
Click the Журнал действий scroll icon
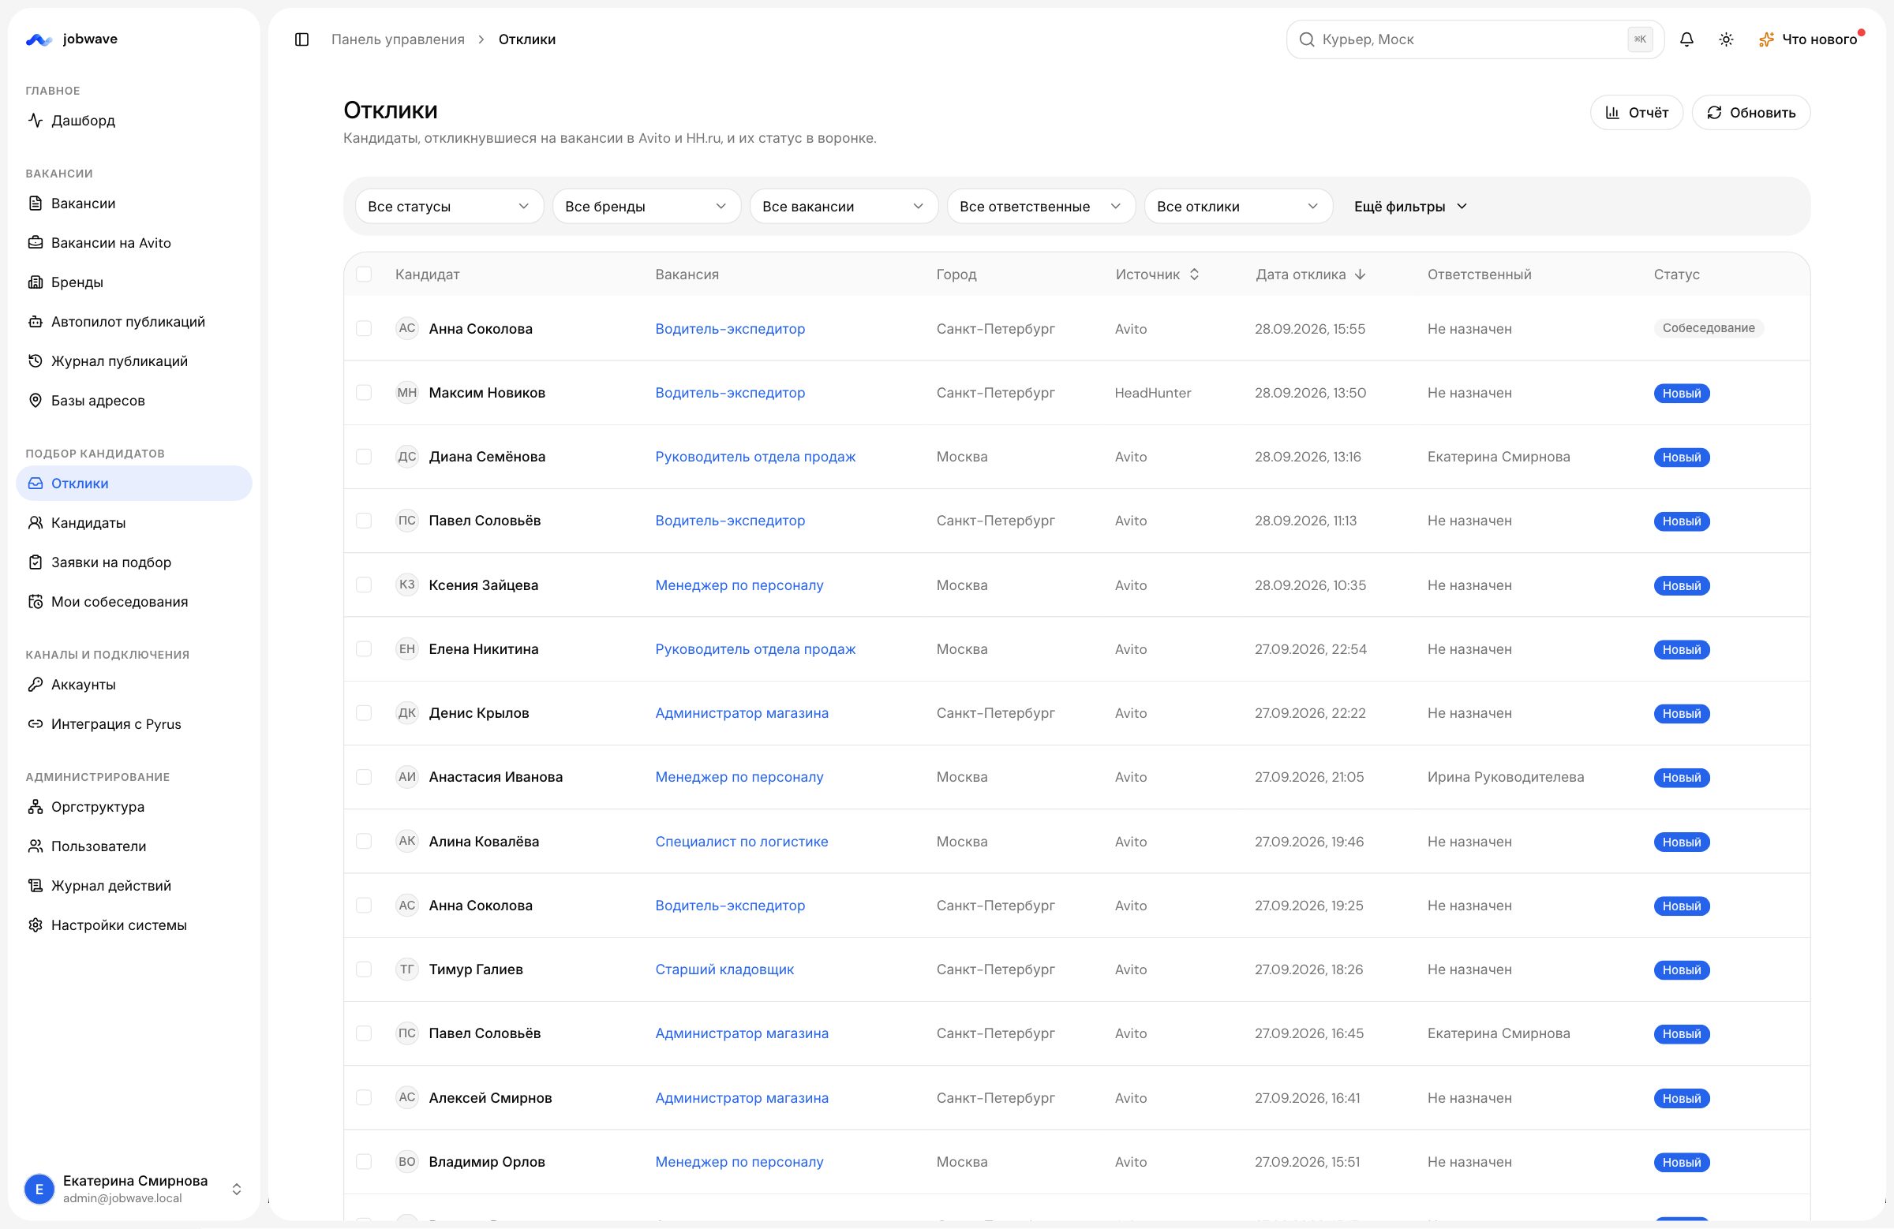pos(35,885)
